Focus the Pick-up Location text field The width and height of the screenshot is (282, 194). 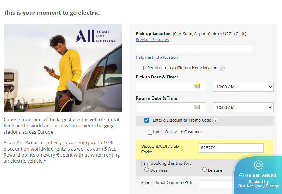click(194, 48)
